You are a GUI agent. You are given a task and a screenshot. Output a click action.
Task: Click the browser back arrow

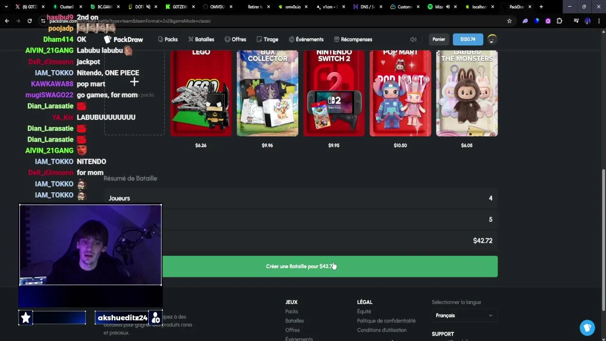pos(7,21)
